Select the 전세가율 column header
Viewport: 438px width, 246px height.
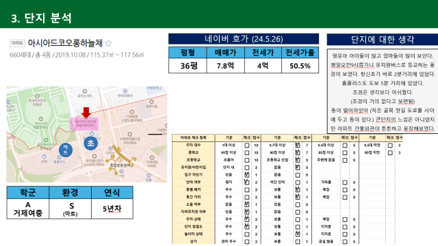pyautogui.click(x=300, y=53)
